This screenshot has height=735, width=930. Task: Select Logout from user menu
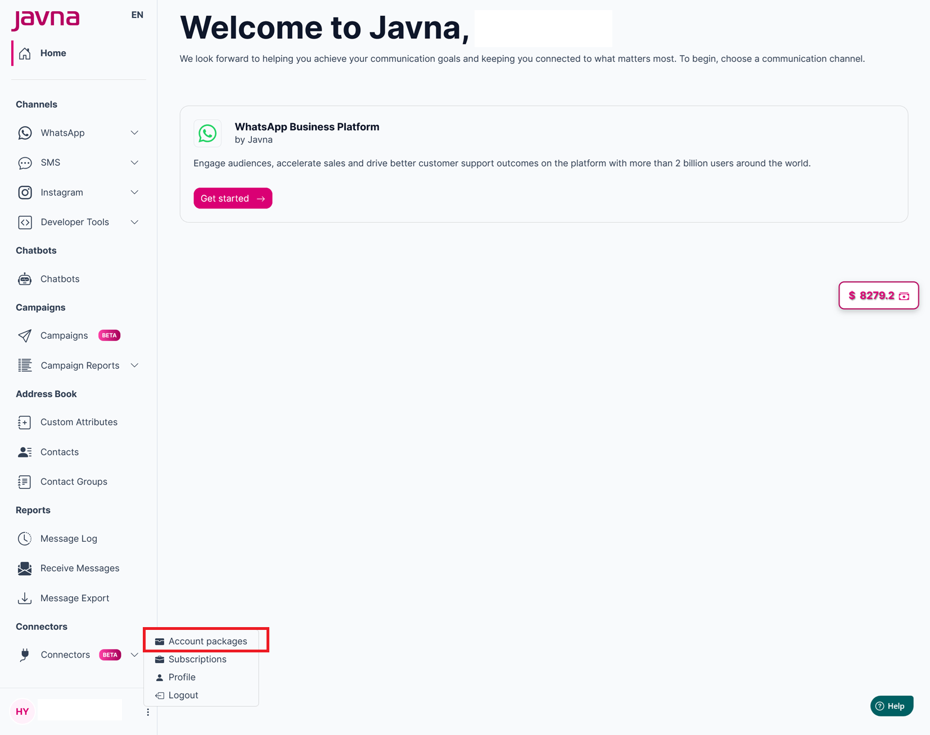click(x=201, y=695)
